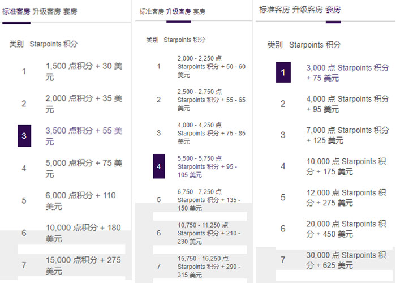Open 套房 tab in left panel

71,10
